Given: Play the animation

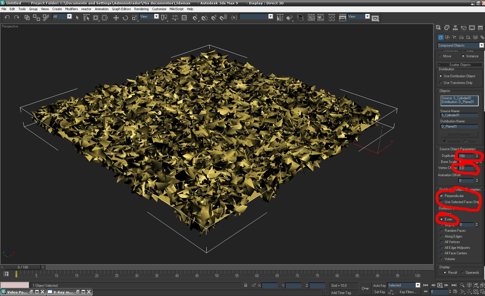Looking at the screenshot, I should (440, 285).
